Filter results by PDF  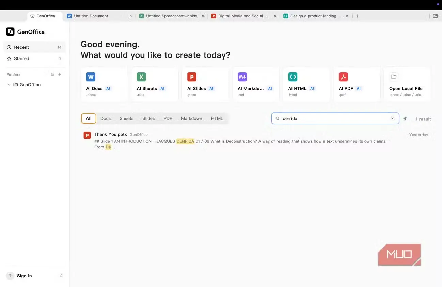point(168,118)
